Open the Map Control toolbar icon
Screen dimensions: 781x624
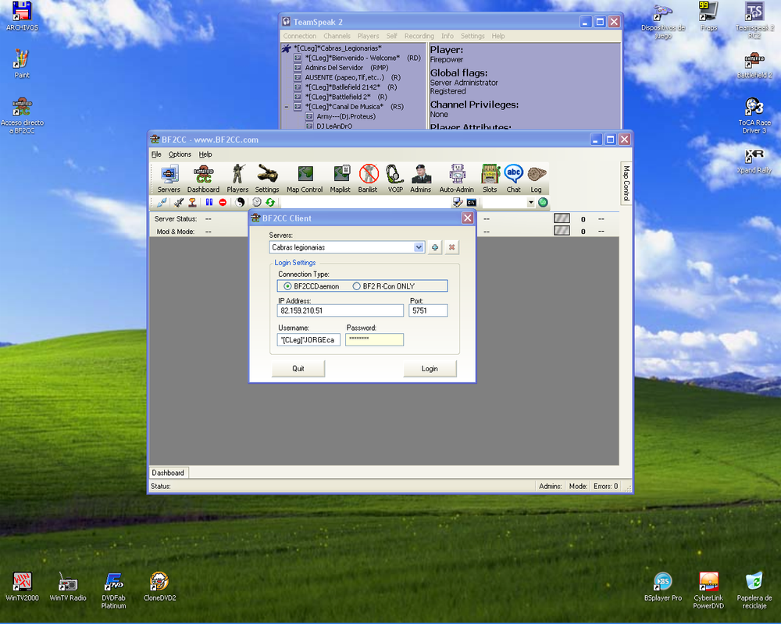[x=305, y=179]
